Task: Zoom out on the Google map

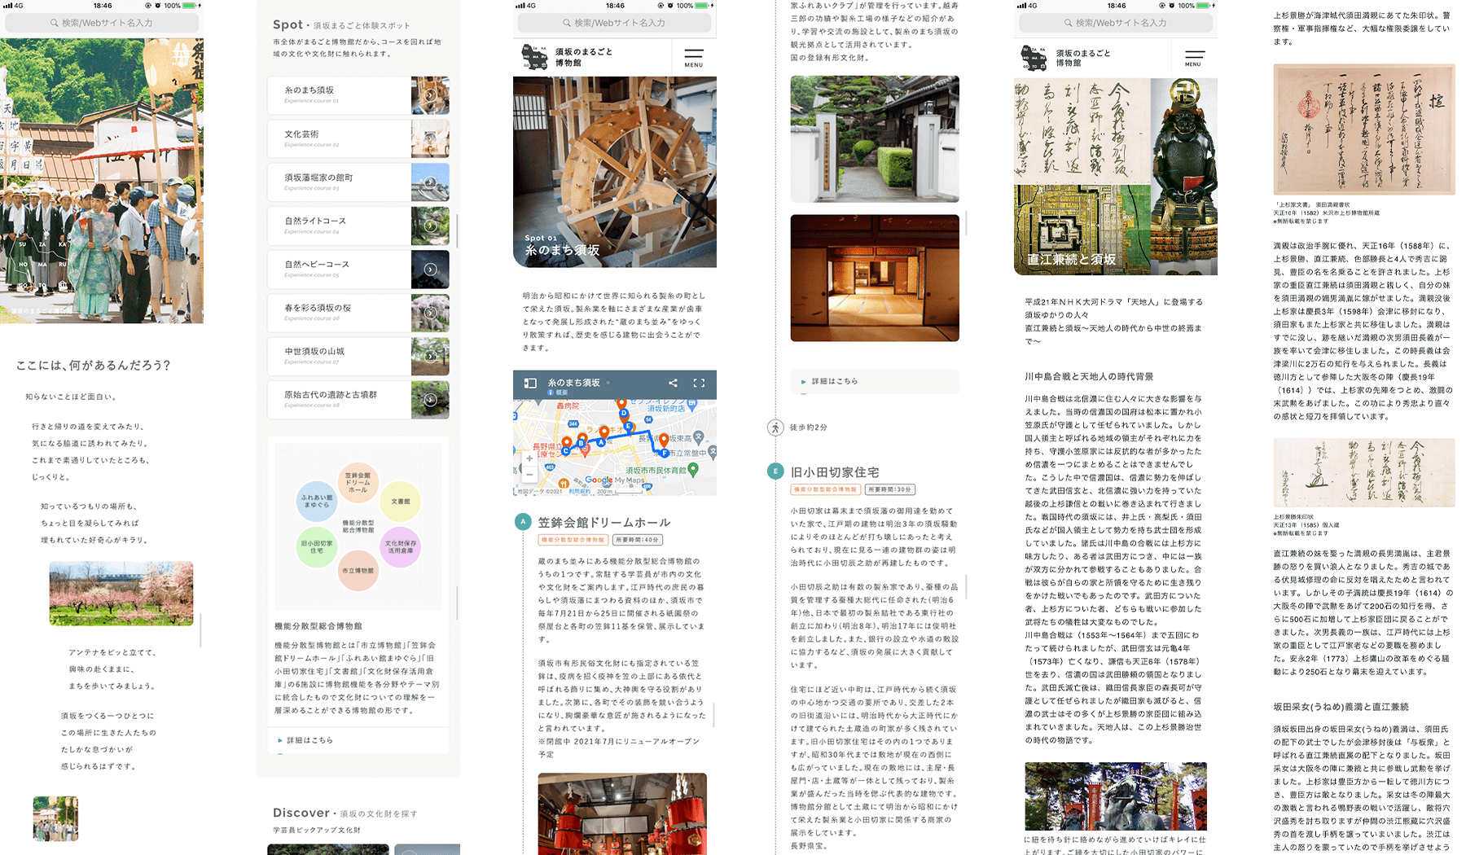Action: pos(529,474)
